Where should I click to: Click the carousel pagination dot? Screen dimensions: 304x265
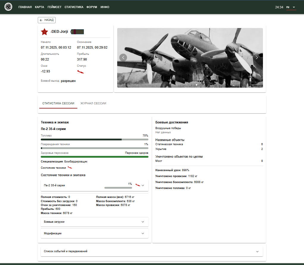click(x=196, y=85)
